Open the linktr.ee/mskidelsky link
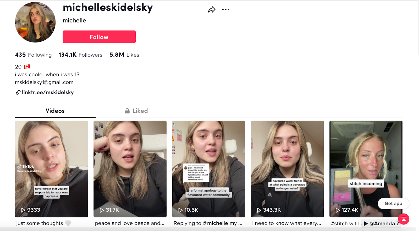The height and width of the screenshot is (231, 419). coord(48,92)
